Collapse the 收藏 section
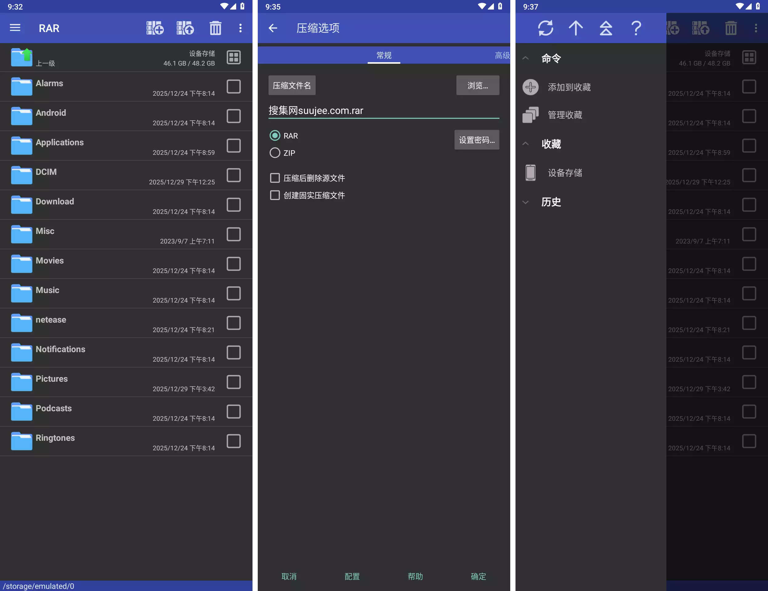Image resolution: width=768 pixels, height=591 pixels. (x=525, y=144)
